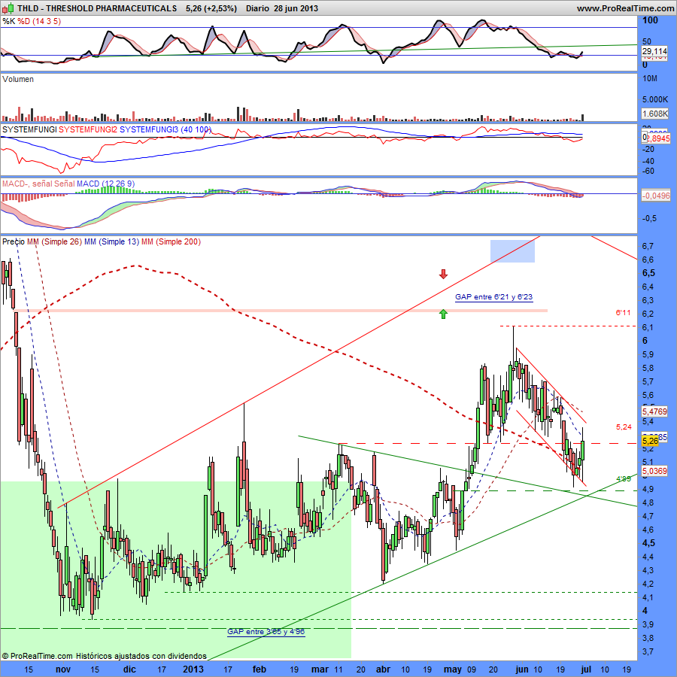The image size is (677, 677).
Task: Click the GAP entre 6'21 y 6'23 annotation
Action: pos(493,297)
